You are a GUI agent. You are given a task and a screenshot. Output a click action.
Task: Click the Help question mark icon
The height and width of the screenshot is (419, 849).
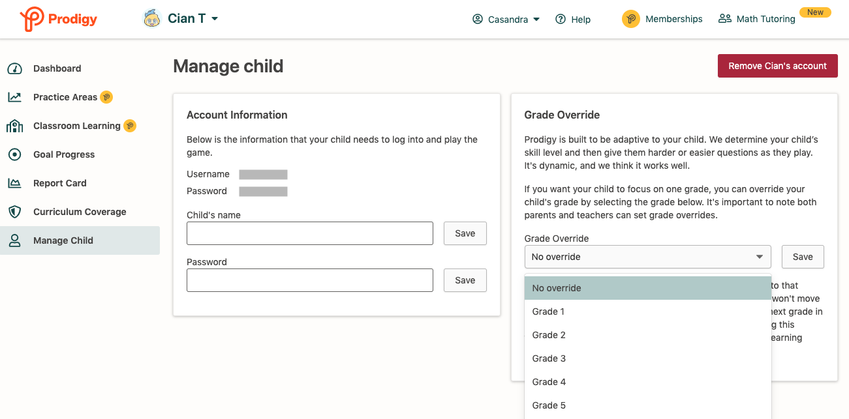(559, 19)
